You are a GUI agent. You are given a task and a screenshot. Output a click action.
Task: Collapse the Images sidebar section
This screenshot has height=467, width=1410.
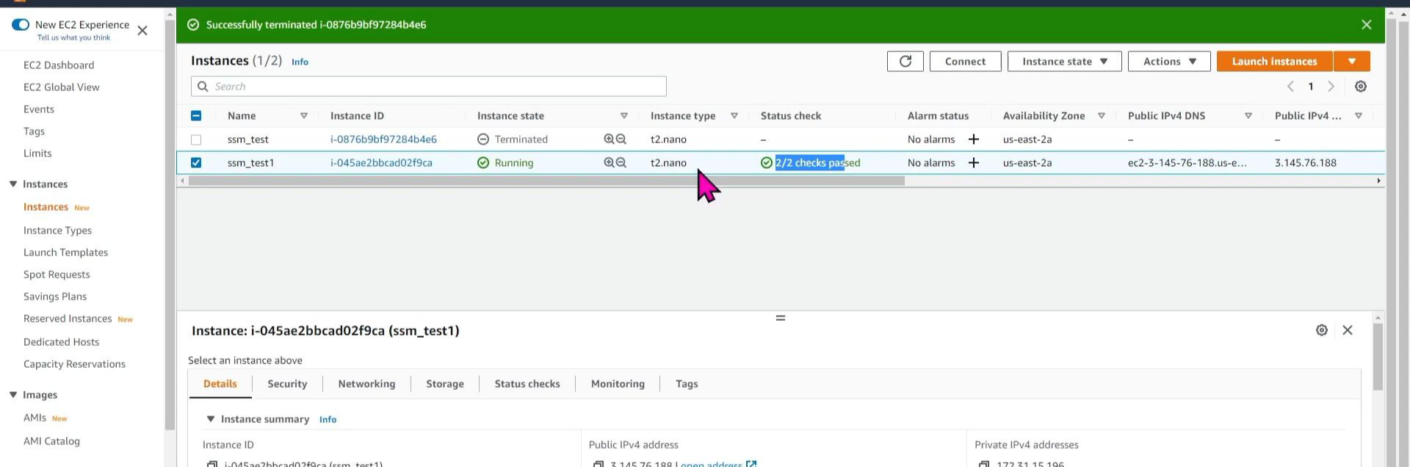point(13,395)
